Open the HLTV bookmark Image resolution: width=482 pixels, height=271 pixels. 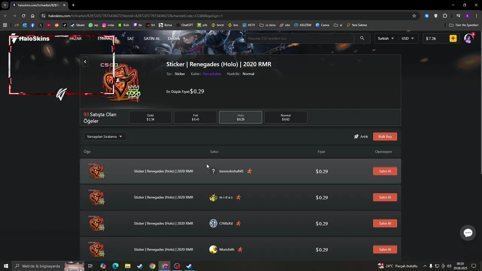(249, 25)
